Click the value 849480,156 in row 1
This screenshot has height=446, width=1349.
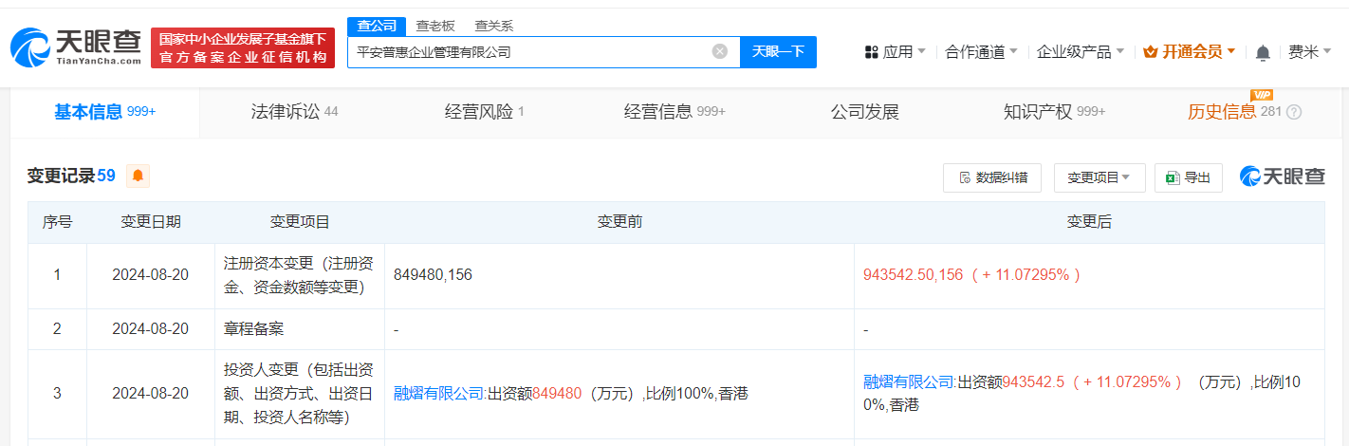pos(433,275)
